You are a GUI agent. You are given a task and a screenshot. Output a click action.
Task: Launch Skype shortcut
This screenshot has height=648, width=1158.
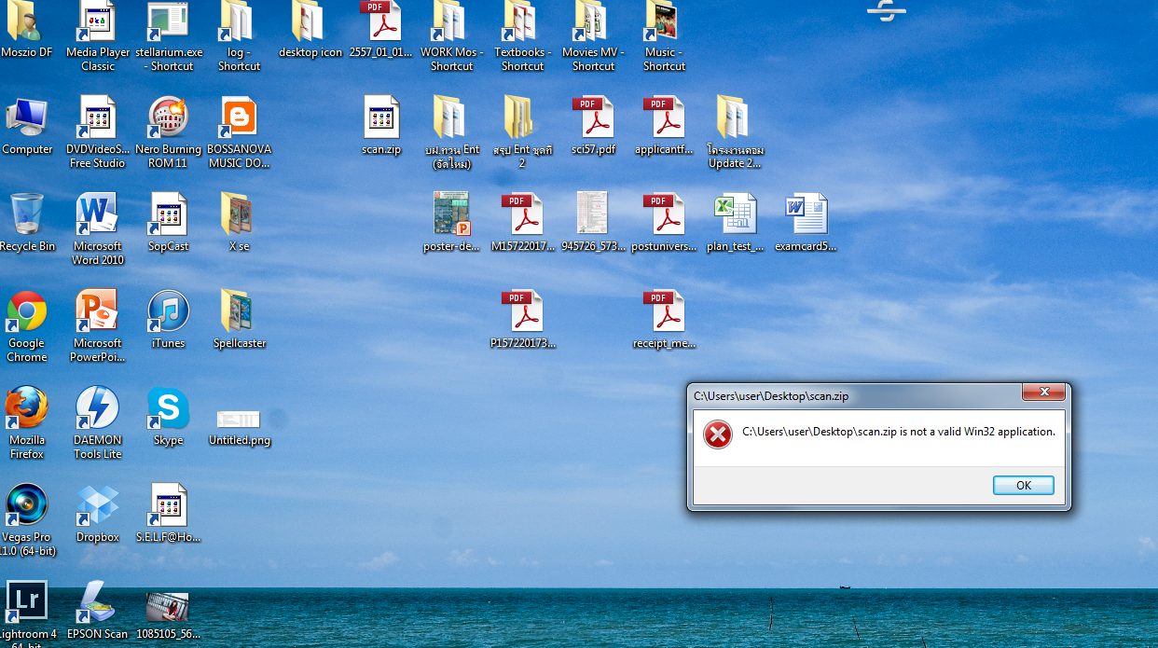[169, 408]
